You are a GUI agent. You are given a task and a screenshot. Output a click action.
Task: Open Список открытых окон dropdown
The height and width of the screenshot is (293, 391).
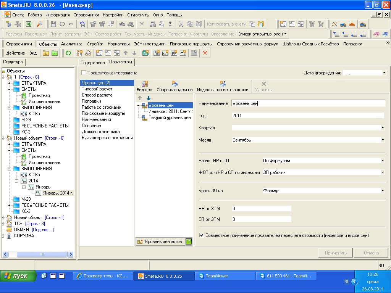click(x=262, y=34)
